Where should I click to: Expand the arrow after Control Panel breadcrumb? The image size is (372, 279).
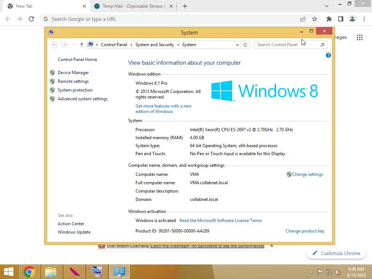click(x=131, y=45)
